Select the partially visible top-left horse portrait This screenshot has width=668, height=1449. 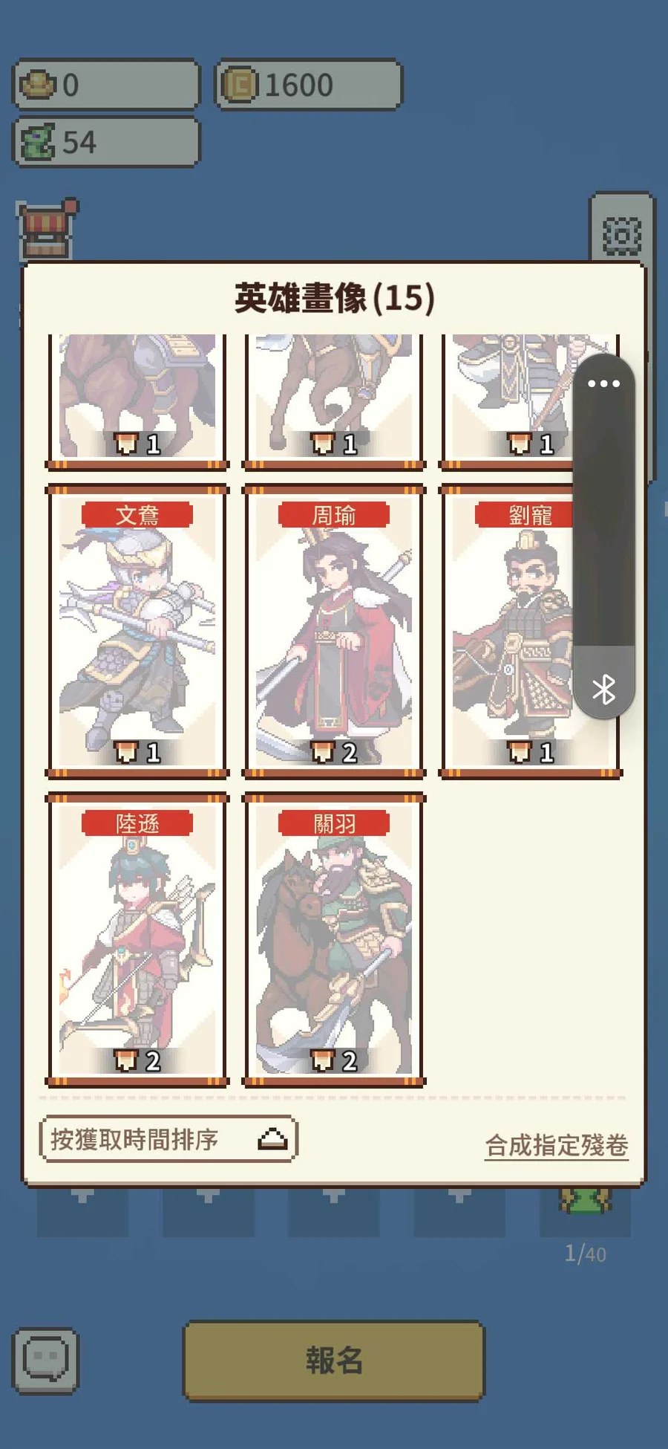pyautogui.click(x=137, y=401)
